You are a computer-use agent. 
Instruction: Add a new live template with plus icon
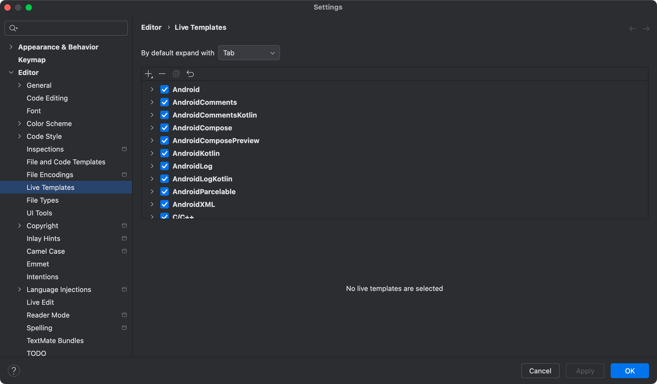click(149, 74)
